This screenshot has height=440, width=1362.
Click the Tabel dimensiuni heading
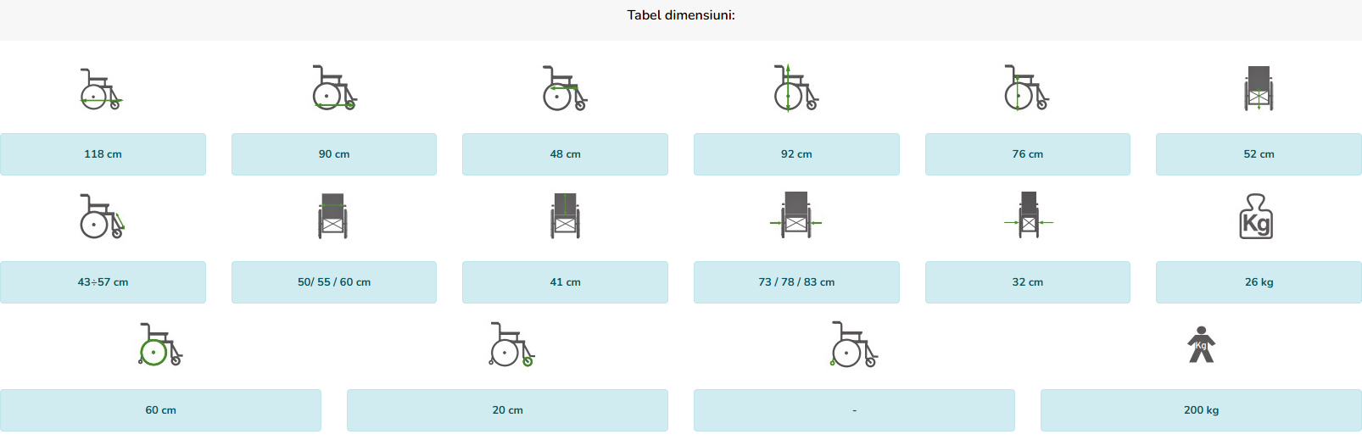(x=681, y=15)
